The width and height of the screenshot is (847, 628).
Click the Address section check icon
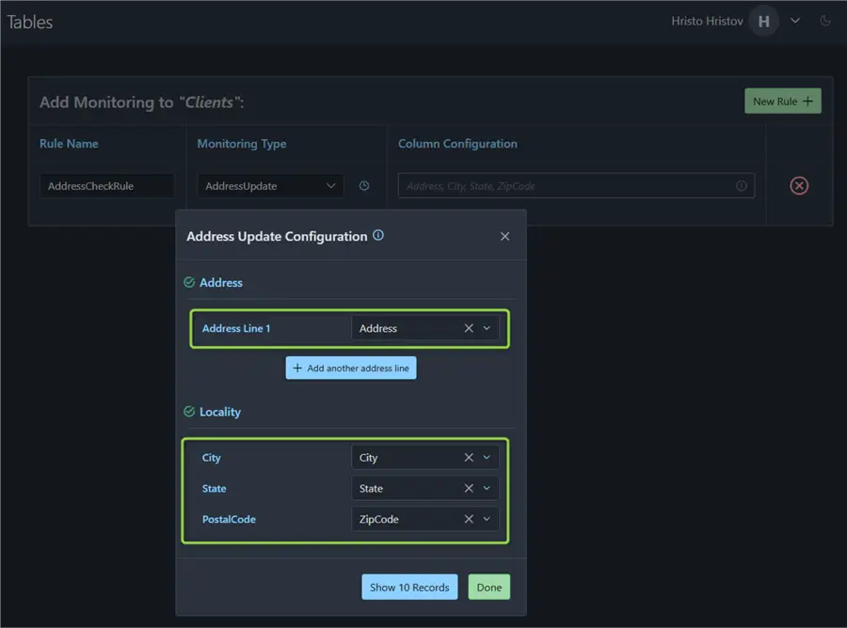click(x=189, y=282)
